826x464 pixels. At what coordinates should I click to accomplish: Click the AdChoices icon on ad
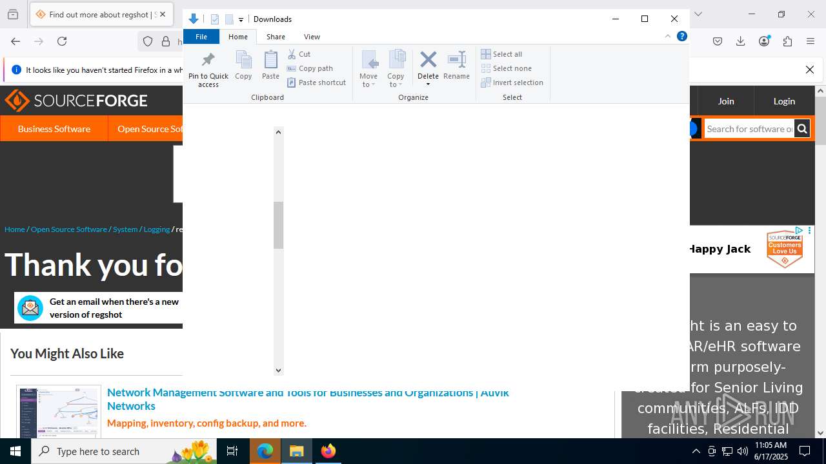point(799,231)
